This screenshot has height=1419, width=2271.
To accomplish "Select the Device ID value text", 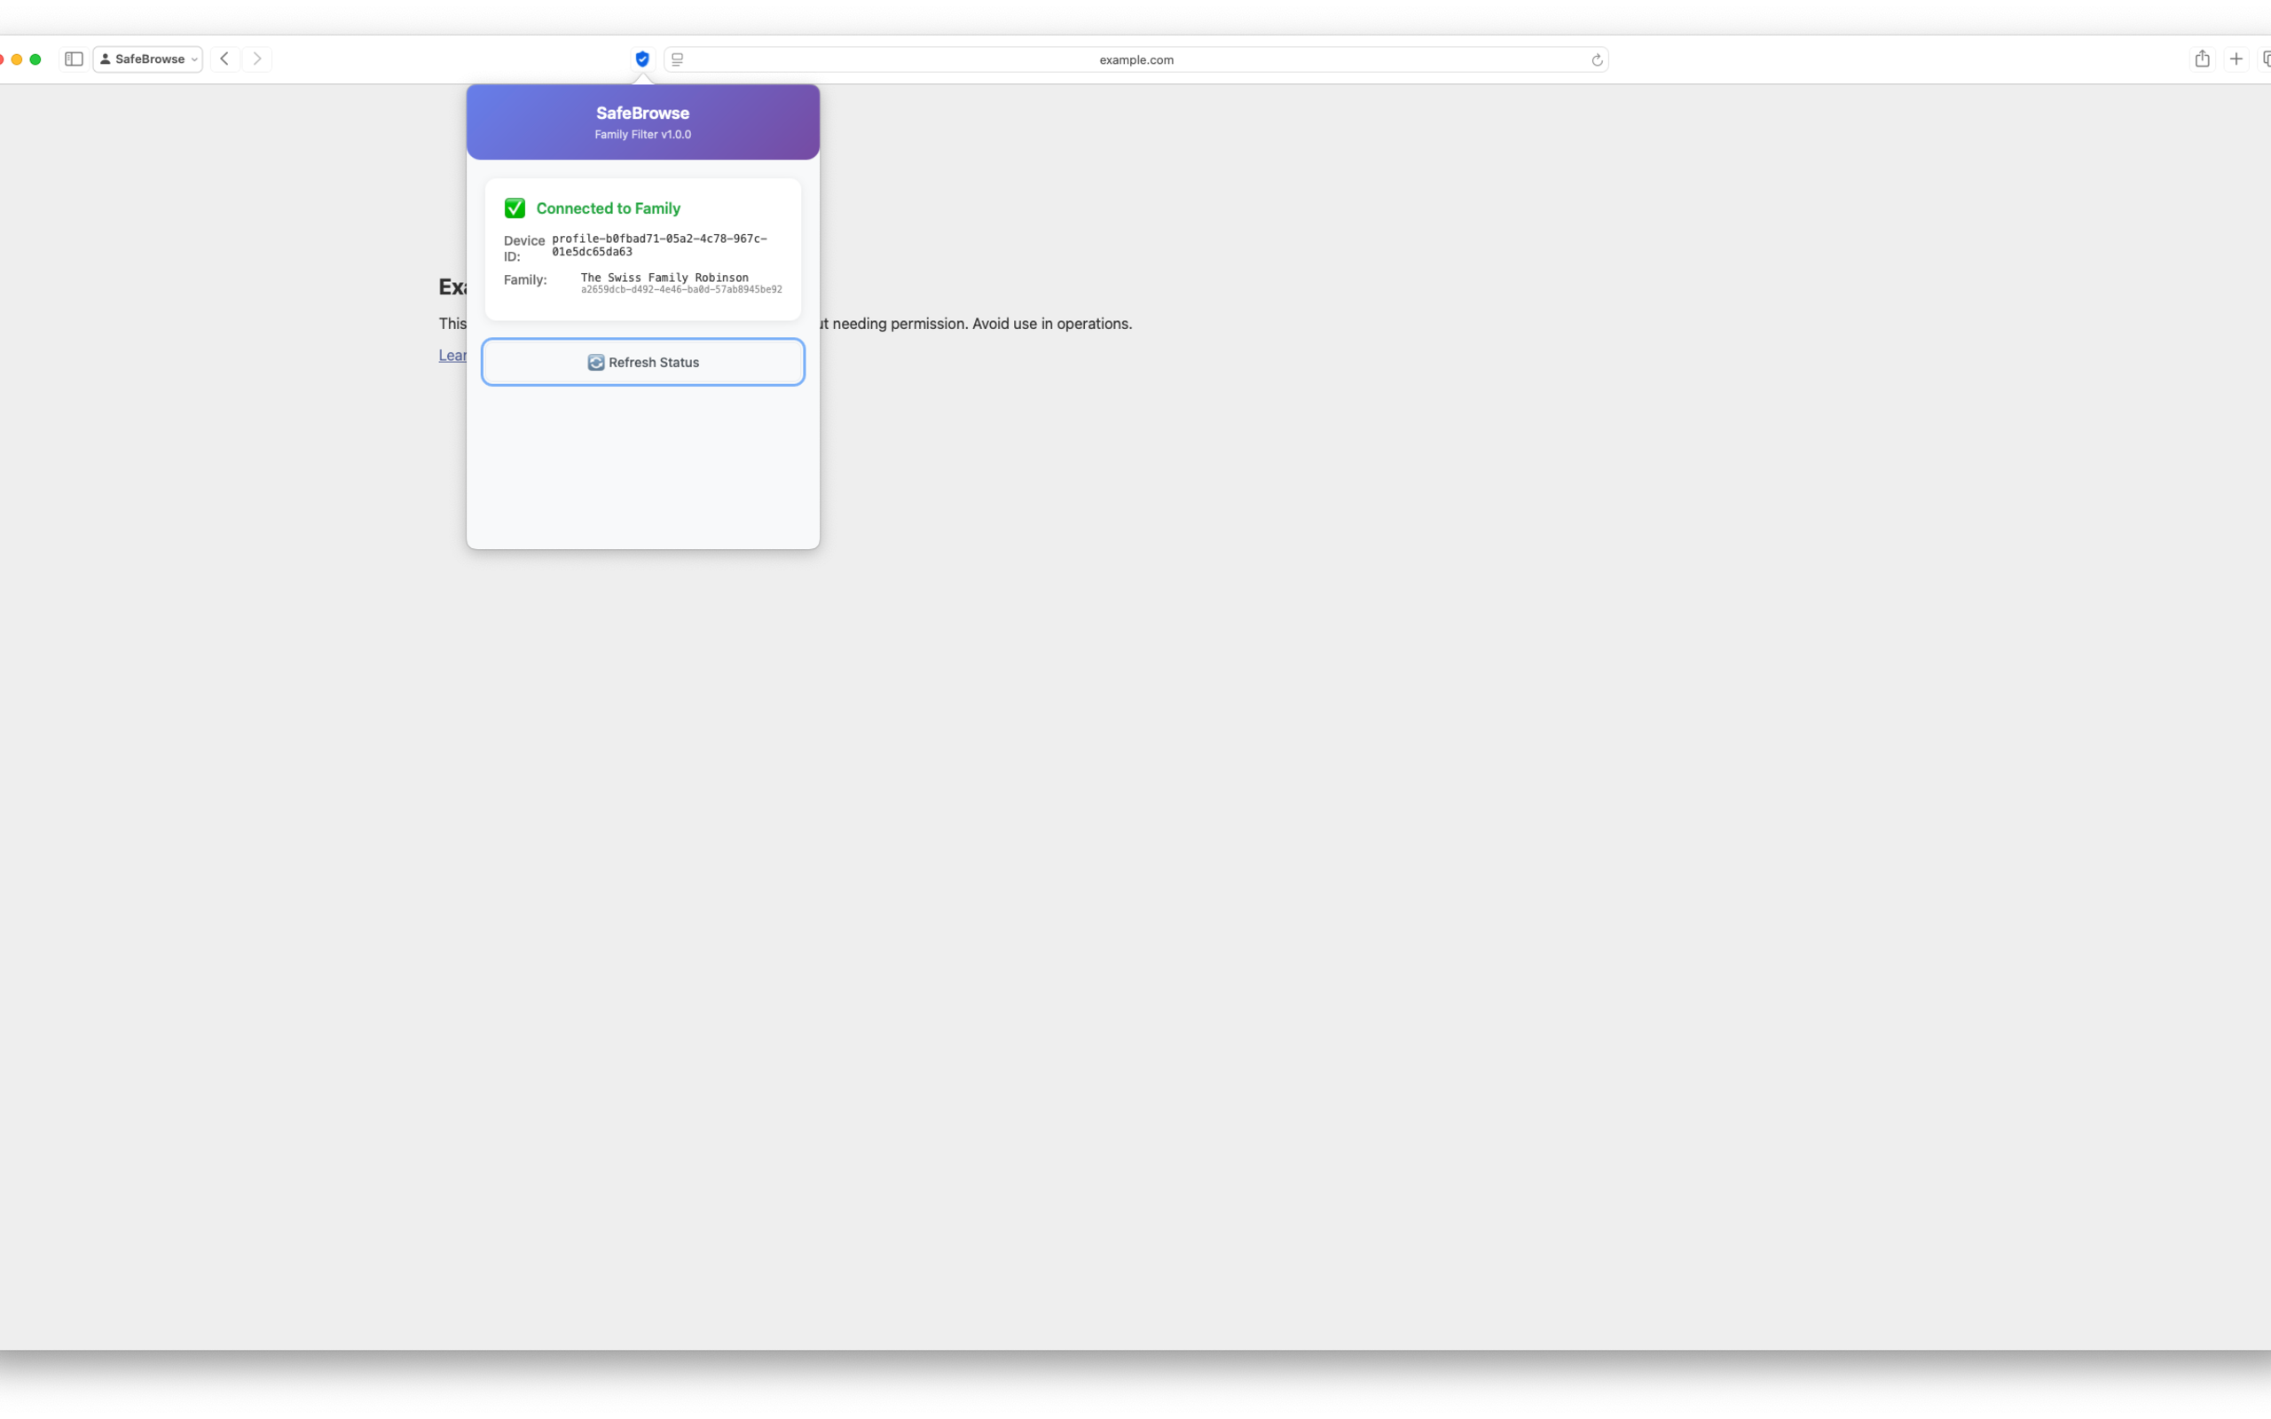I will (660, 245).
